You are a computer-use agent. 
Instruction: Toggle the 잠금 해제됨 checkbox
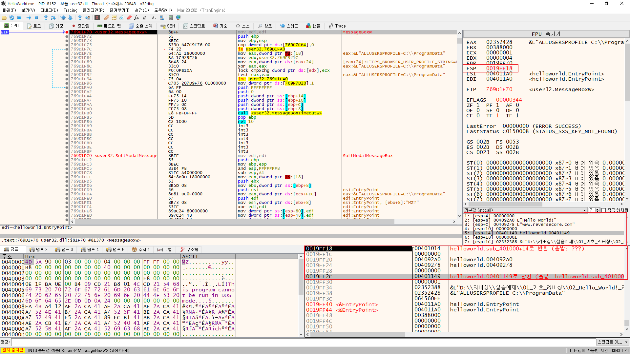[604, 210]
